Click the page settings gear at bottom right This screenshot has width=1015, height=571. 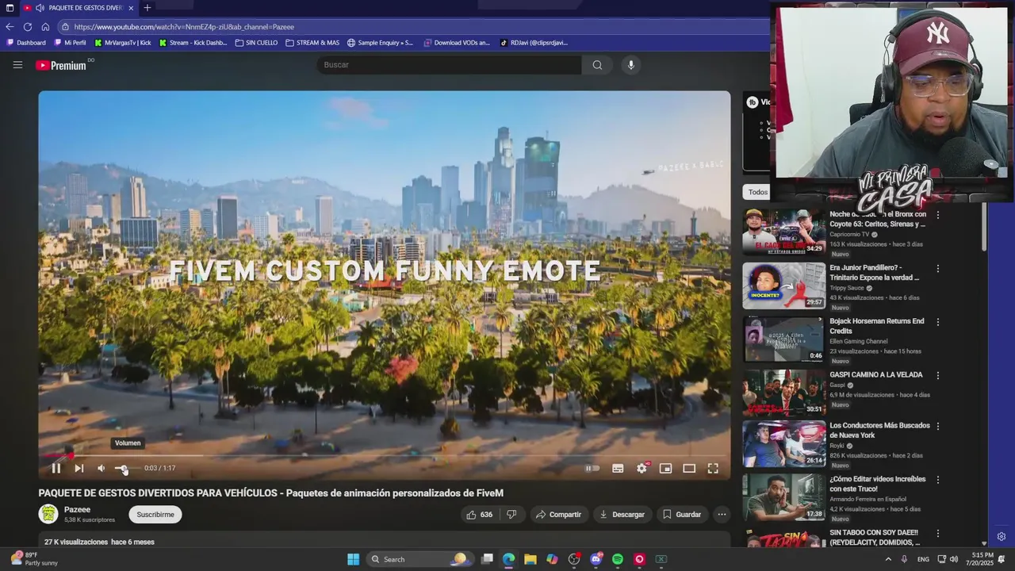click(x=1002, y=537)
